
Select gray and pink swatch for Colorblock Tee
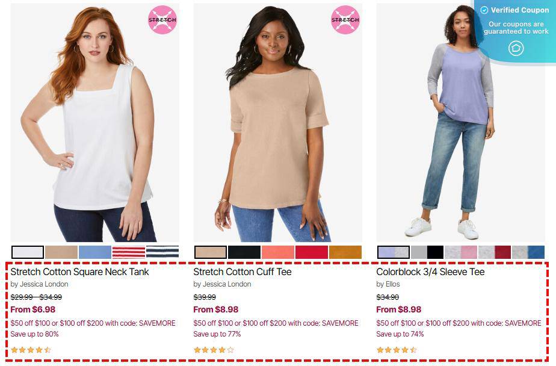point(461,252)
